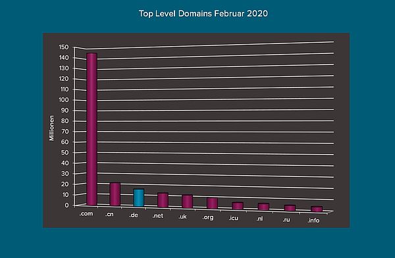
Task: Click the .com axis label
Action: pyautogui.click(x=86, y=214)
